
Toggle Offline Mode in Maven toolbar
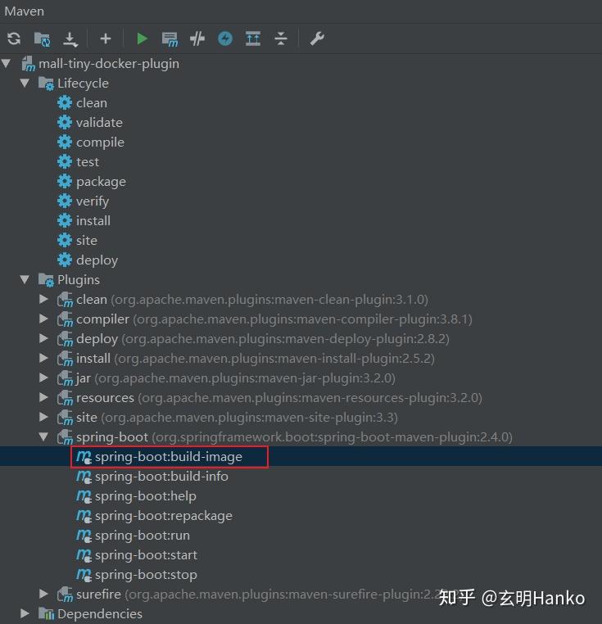click(197, 38)
